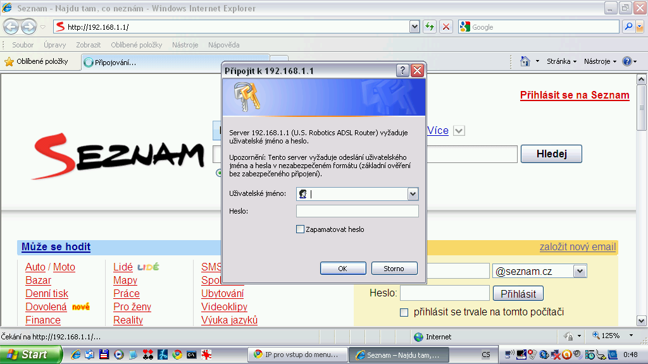Open the Nástroje menu in the menu bar
Viewport: 648px width, 364px height.
click(185, 45)
